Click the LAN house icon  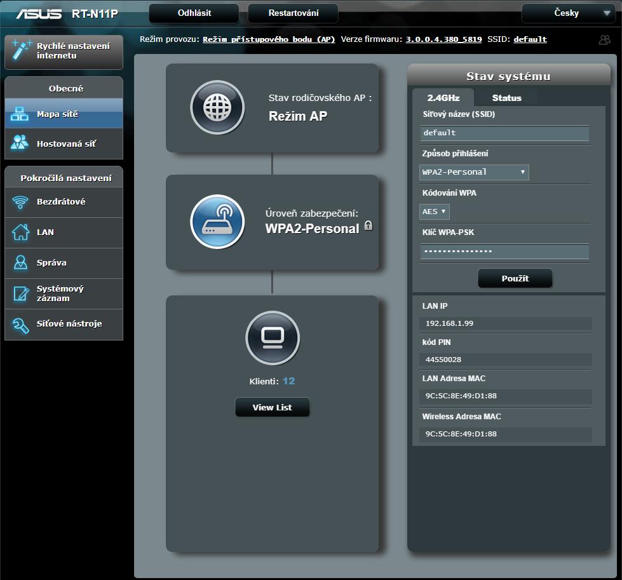(x=20, y=233)
